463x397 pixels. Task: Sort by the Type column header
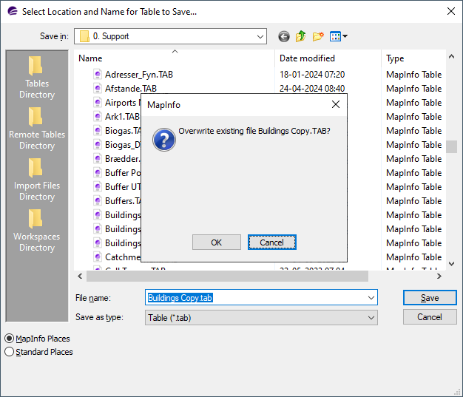[413, 58]
